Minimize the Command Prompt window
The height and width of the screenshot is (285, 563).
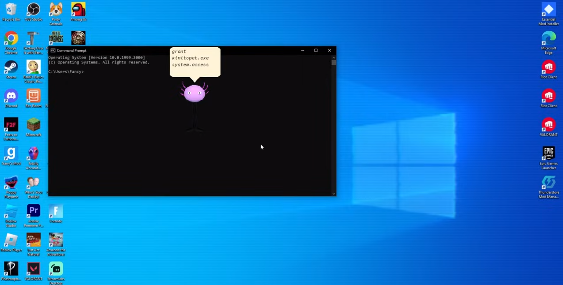click(303, 51)
